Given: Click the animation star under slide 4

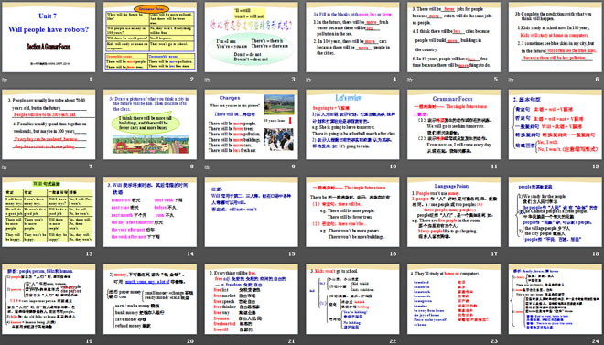Looking at the screenshot, I should point(309,80).
